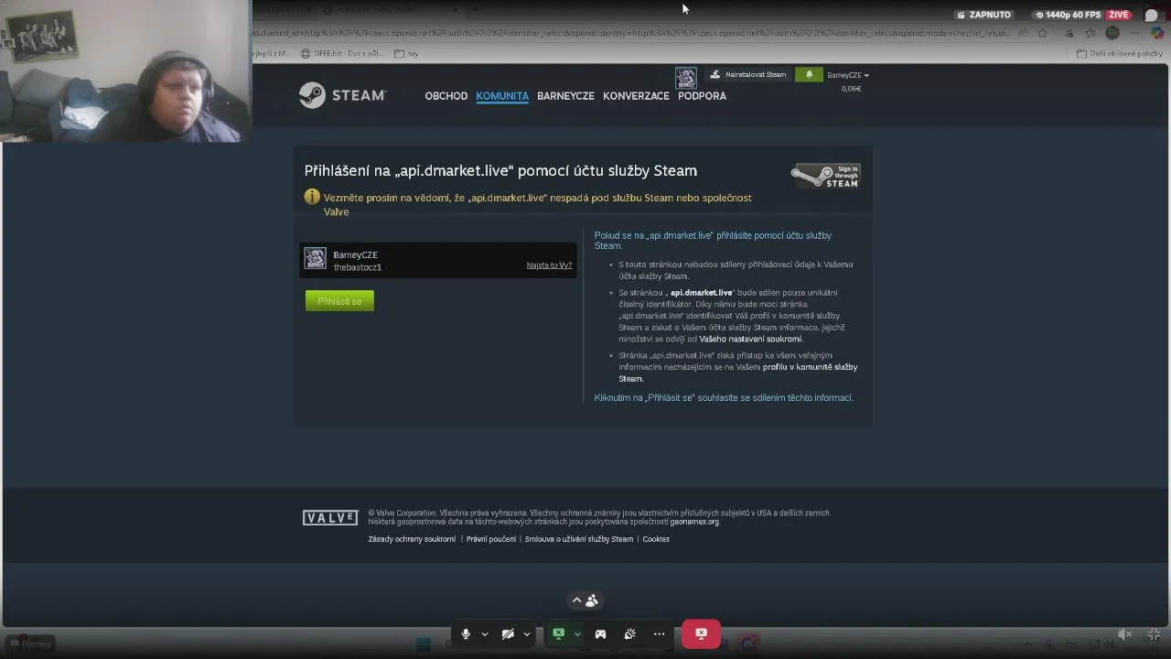
Task: Click the Valve logo in the footer
Action: tap(330, 518)
